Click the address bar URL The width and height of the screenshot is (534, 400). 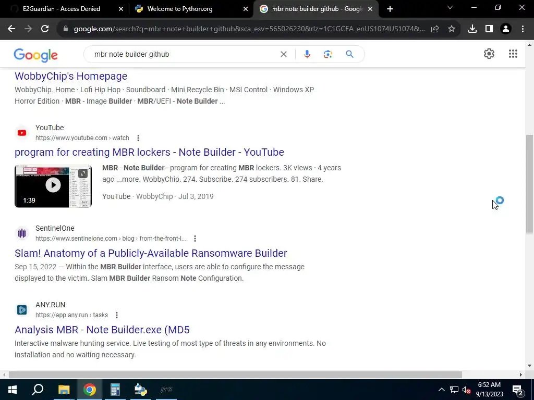tap(249, 29)
